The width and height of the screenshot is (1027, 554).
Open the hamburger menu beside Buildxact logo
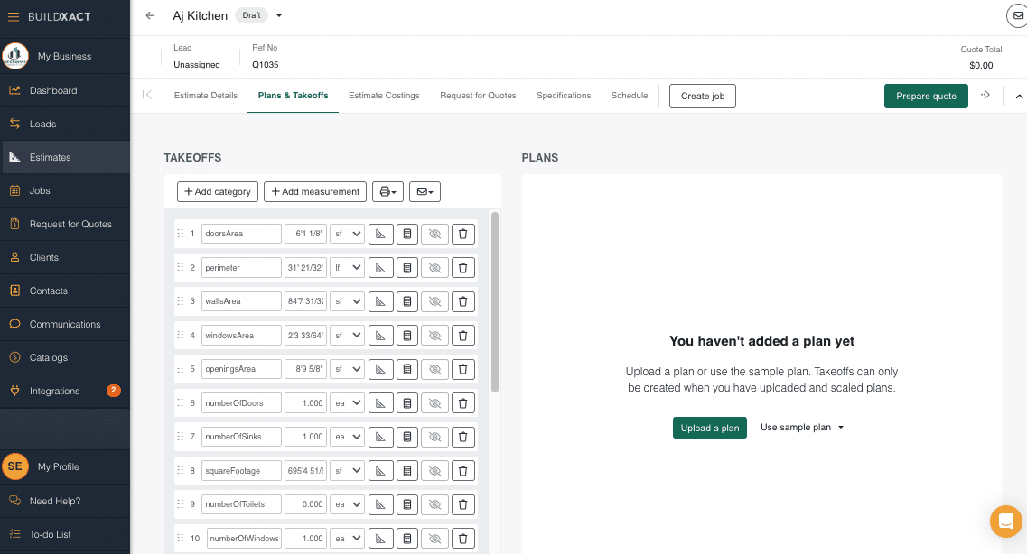(14, 16)
